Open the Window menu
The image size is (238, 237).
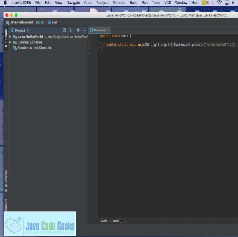[x=181, y=3]
